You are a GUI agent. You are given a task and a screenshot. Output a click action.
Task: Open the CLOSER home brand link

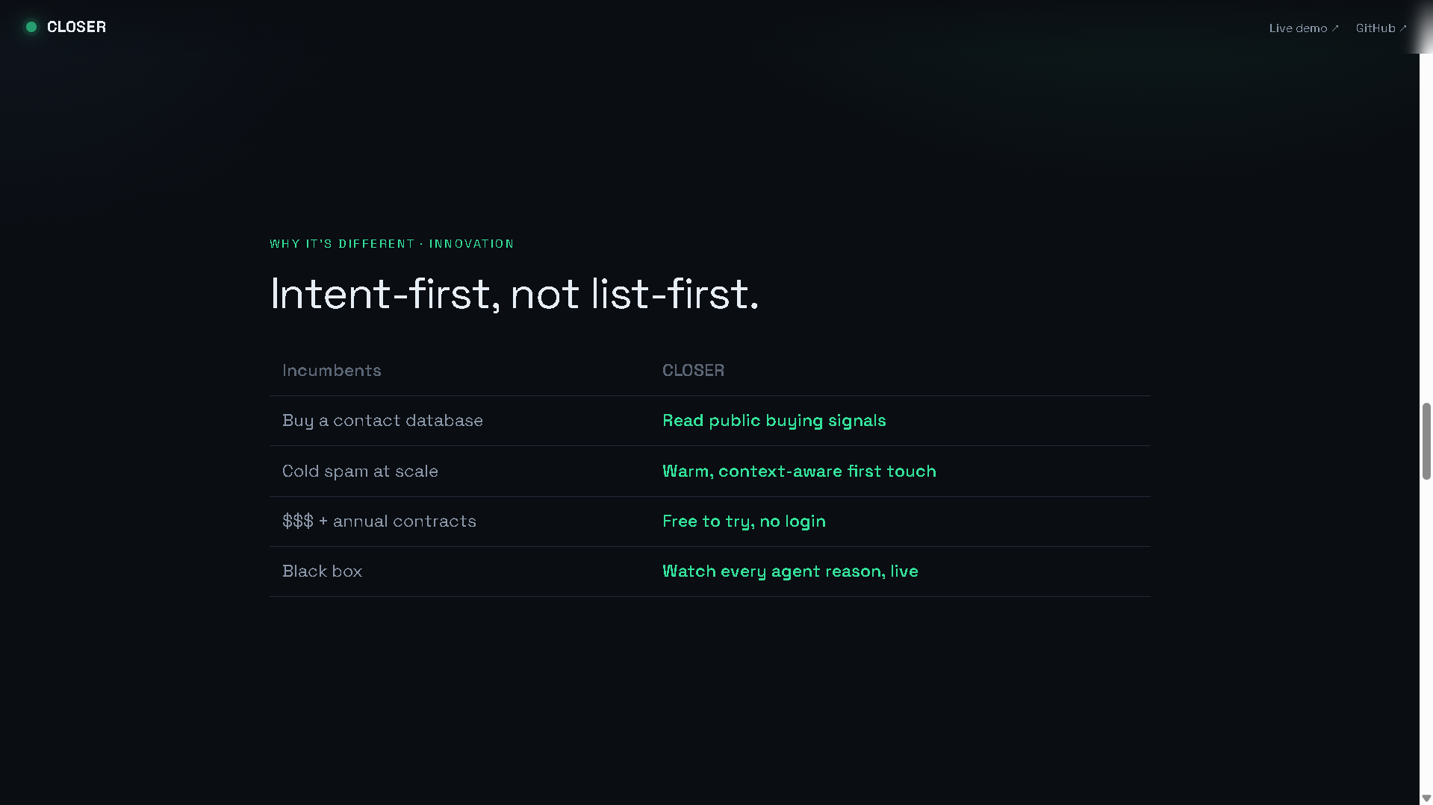tap(66, 27)
